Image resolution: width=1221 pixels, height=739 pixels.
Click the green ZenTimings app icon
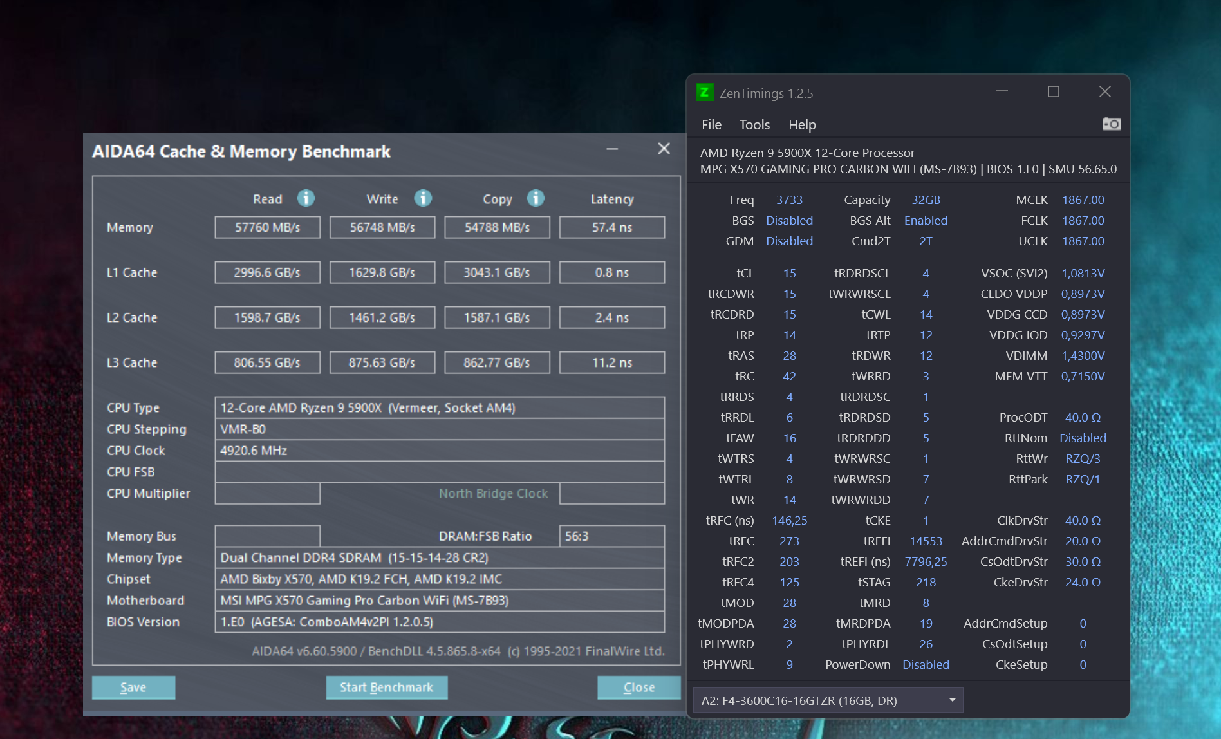[x=705, y=93]
